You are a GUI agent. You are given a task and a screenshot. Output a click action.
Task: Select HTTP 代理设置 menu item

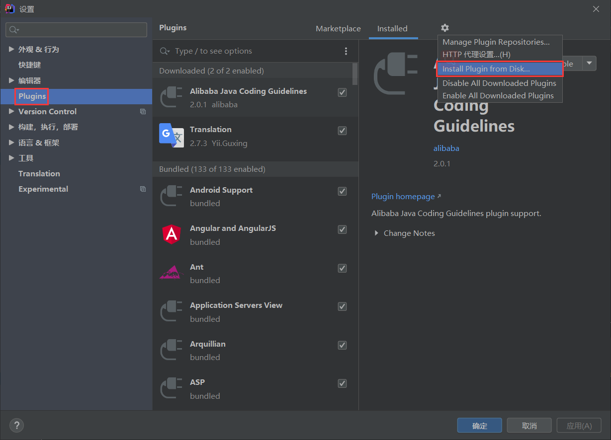500,55
